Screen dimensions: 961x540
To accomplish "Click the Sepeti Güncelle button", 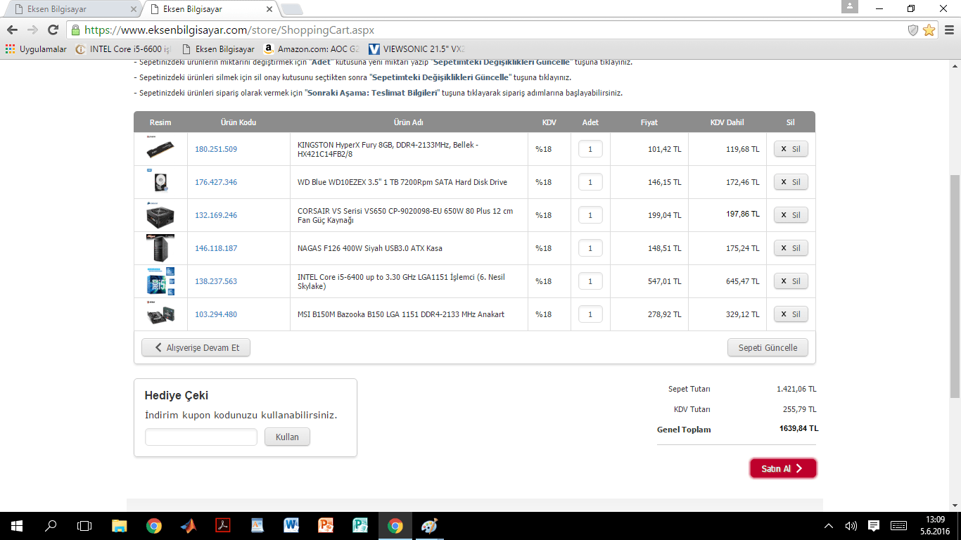I will pos(768,347).
